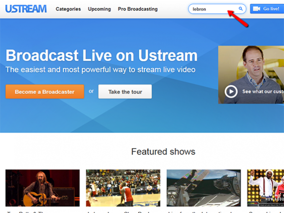Click the Take the tour button

coord(125,91)
